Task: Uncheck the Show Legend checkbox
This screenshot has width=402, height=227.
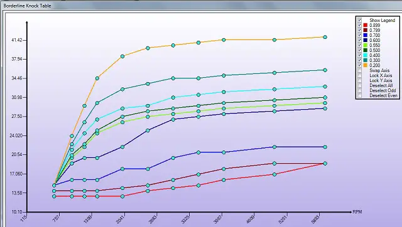Action: click(359, 20)
